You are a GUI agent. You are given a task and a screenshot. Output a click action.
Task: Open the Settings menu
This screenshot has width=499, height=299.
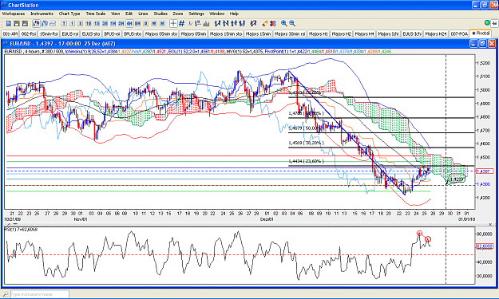pos(196,14)
